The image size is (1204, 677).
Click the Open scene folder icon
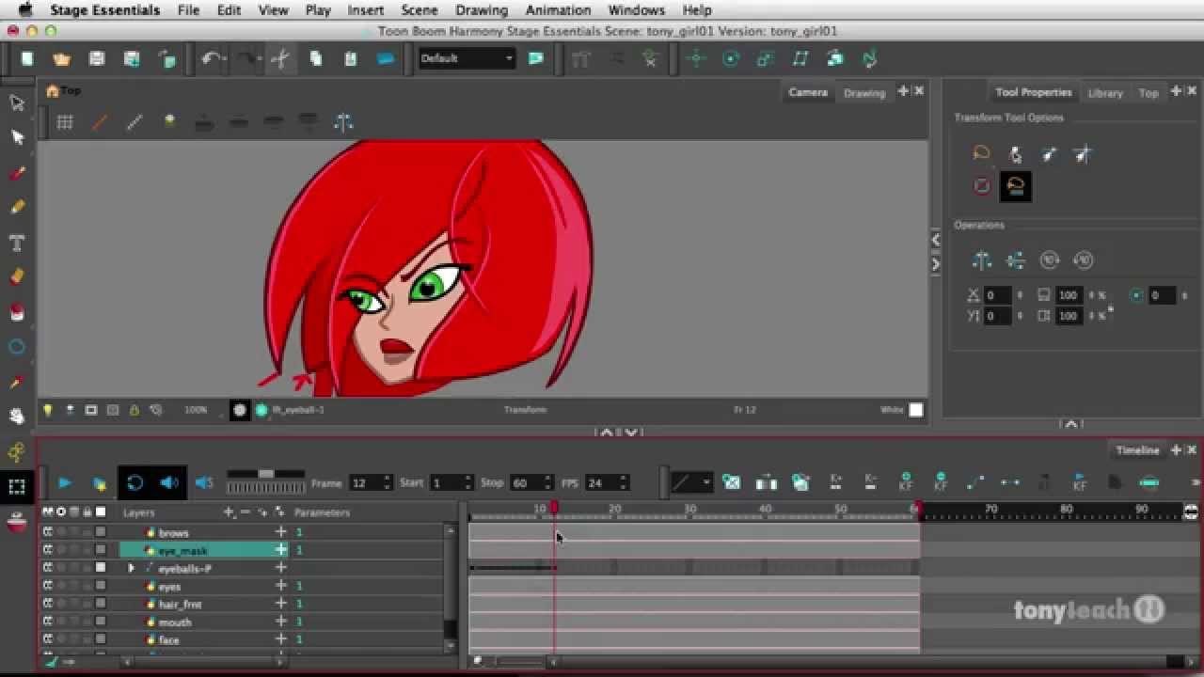tap(62, 58)
